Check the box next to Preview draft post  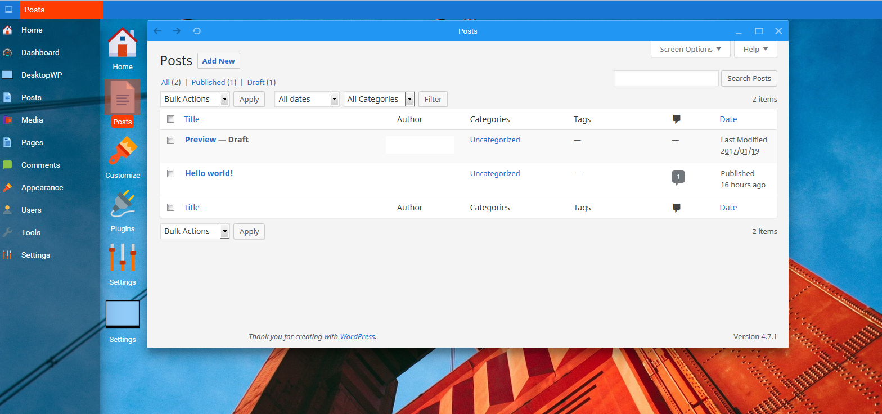coord(171,140)
